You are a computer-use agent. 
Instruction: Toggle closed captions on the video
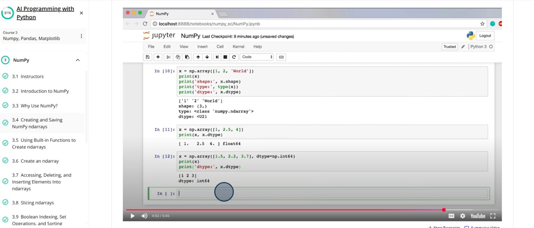[x=451, y=216]
